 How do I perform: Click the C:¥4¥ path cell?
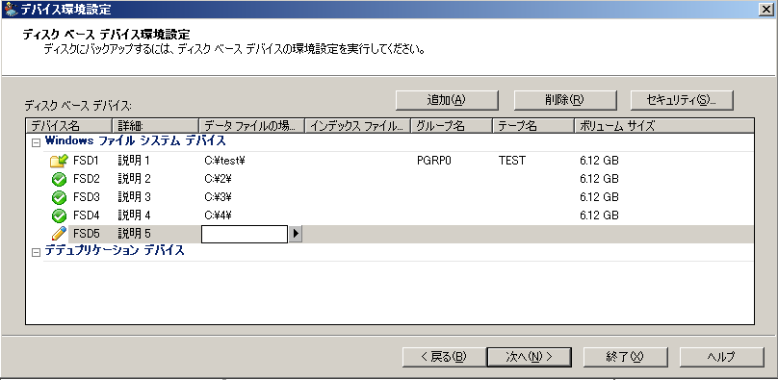pyautogui.click(x=219, y=216)
